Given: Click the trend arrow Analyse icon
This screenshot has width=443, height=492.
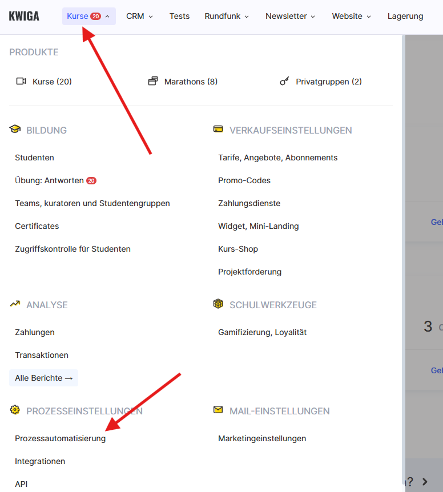Looking at the screenshot, I should pyautogui.click(x=15, y=304).
